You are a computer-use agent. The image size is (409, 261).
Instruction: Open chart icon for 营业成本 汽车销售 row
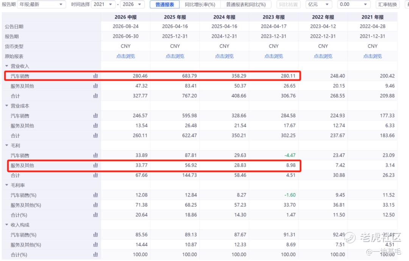(x=95, y=116)
